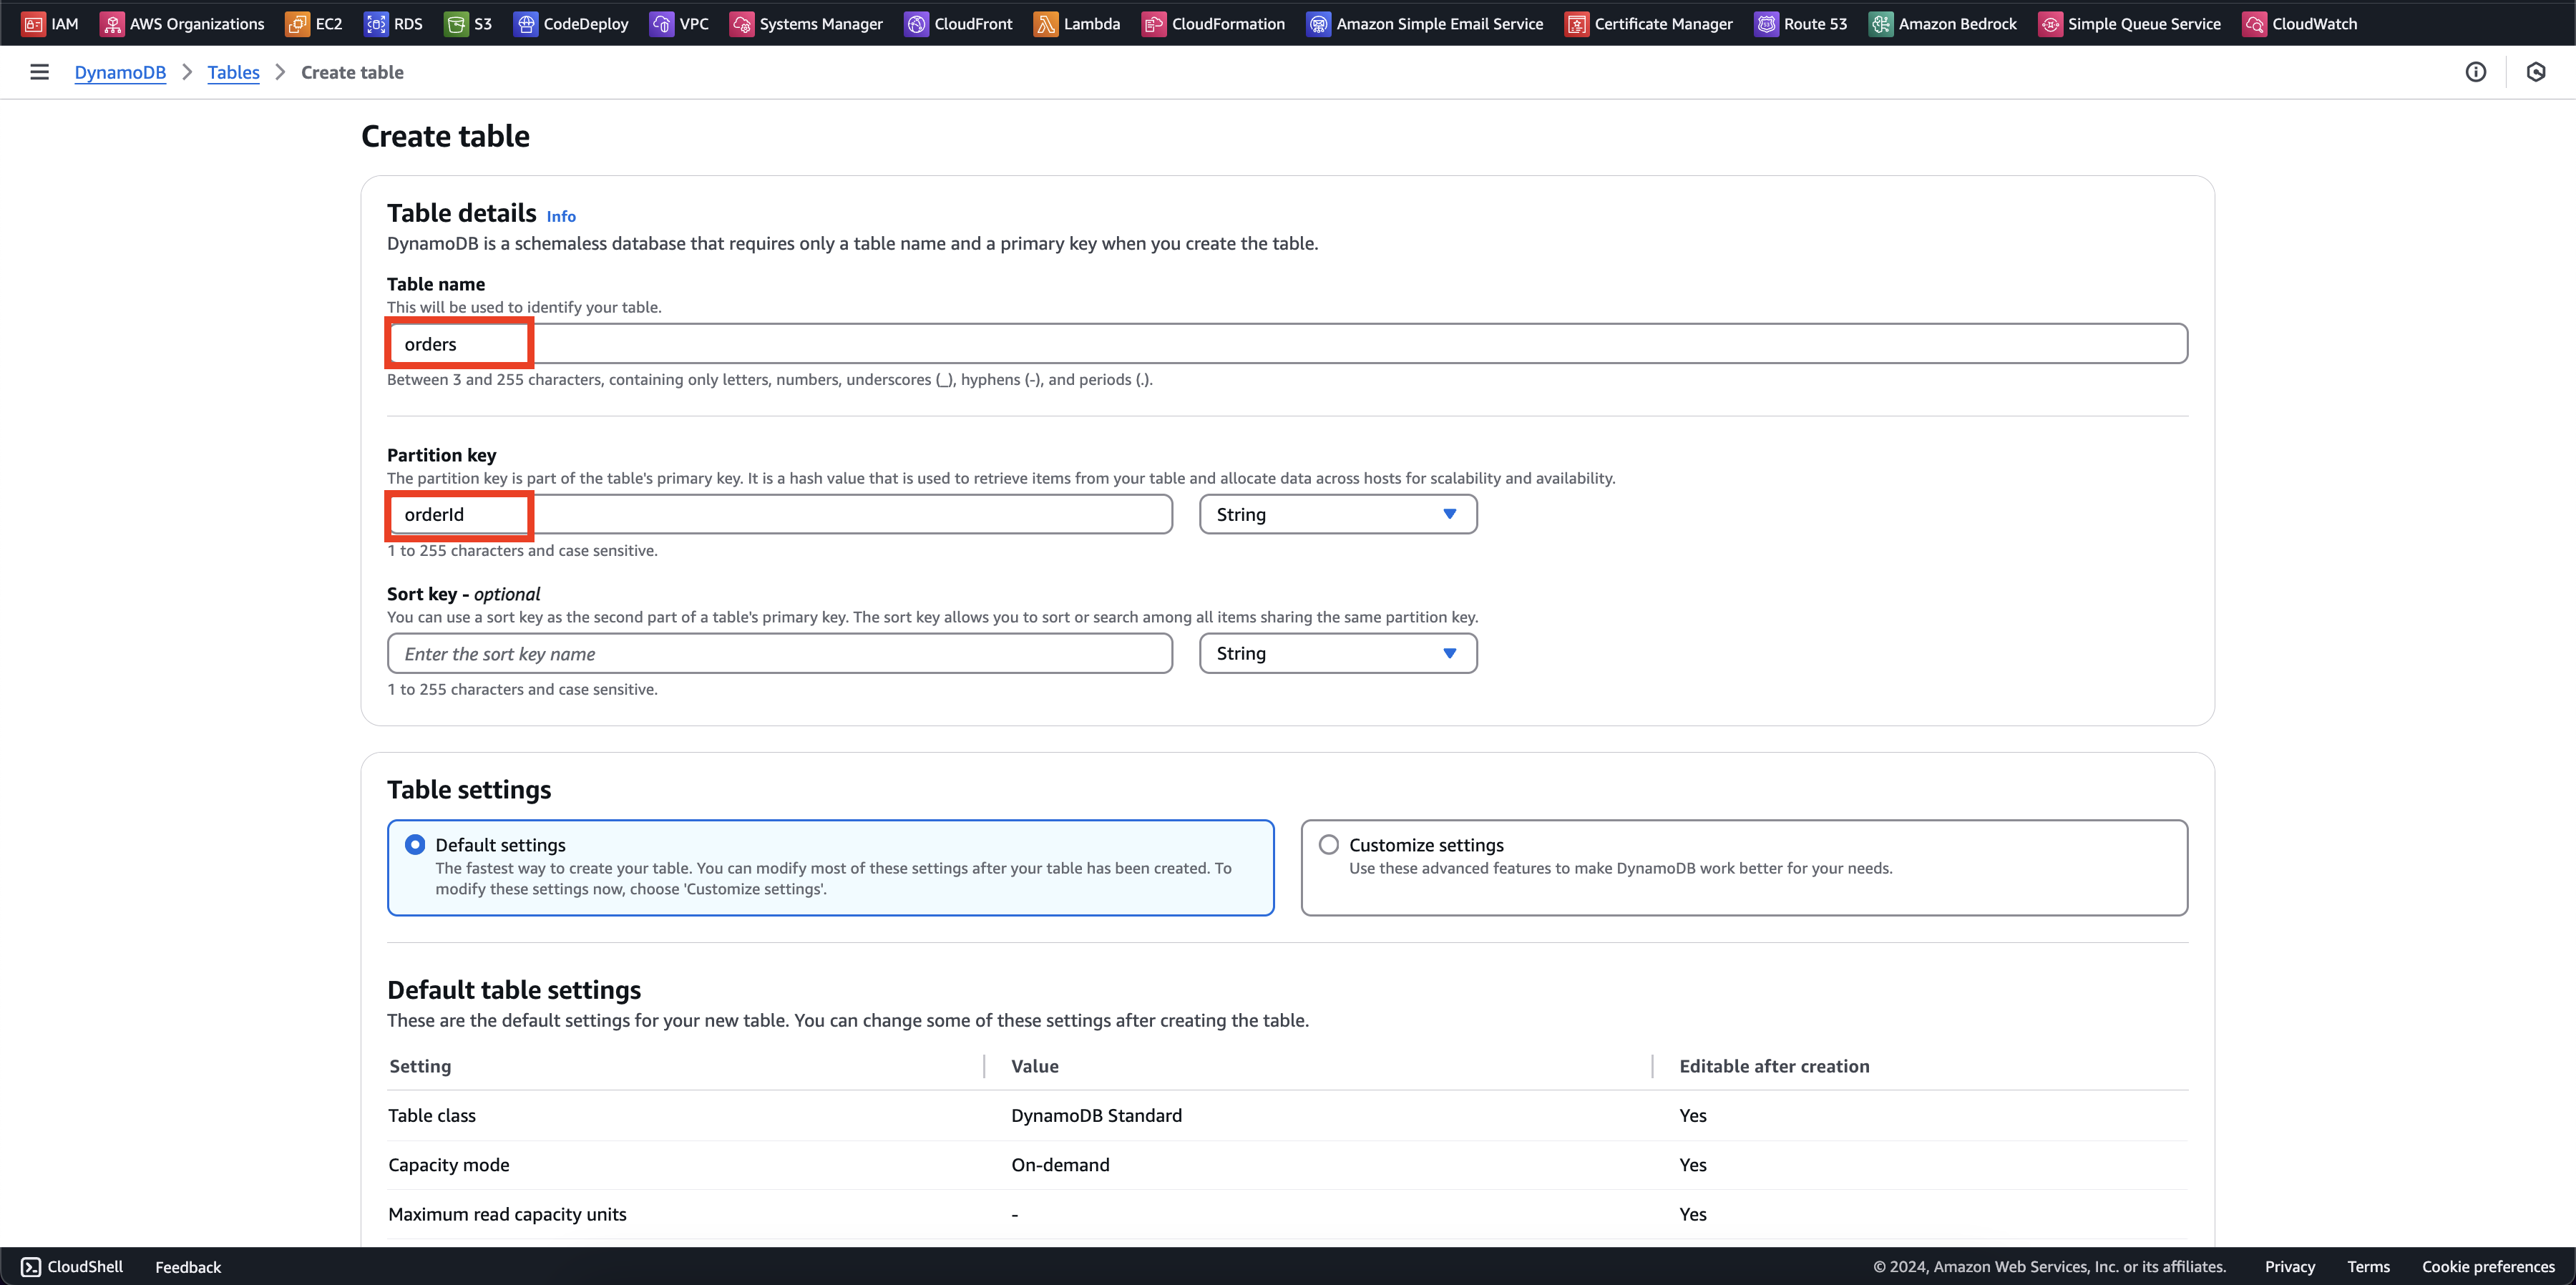2576x1285 pixels.
Task: Open Cookie preferences in footer
Action: click(2488, 1267)
